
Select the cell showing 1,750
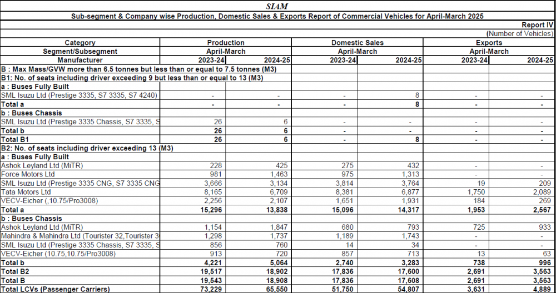coord(476,192)
